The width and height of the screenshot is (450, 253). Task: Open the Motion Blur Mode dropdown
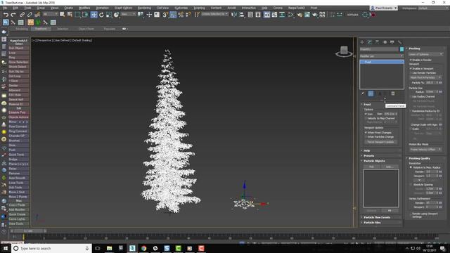[425, 149]
